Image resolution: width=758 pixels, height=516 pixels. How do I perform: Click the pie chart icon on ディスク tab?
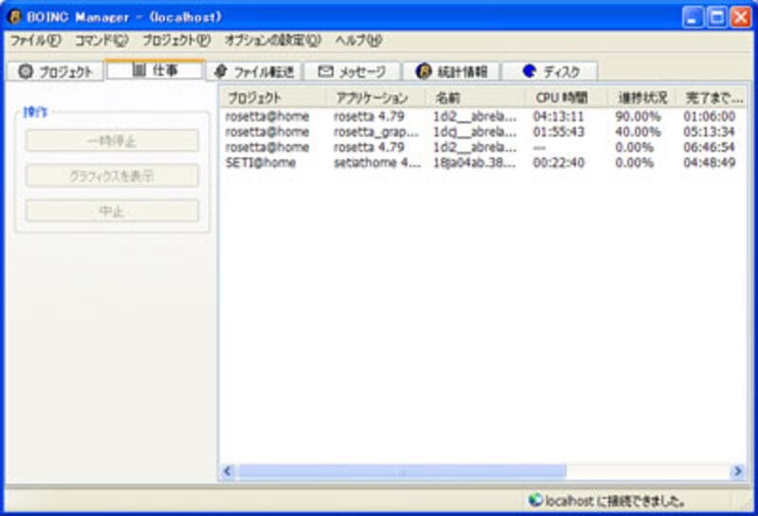530,71
